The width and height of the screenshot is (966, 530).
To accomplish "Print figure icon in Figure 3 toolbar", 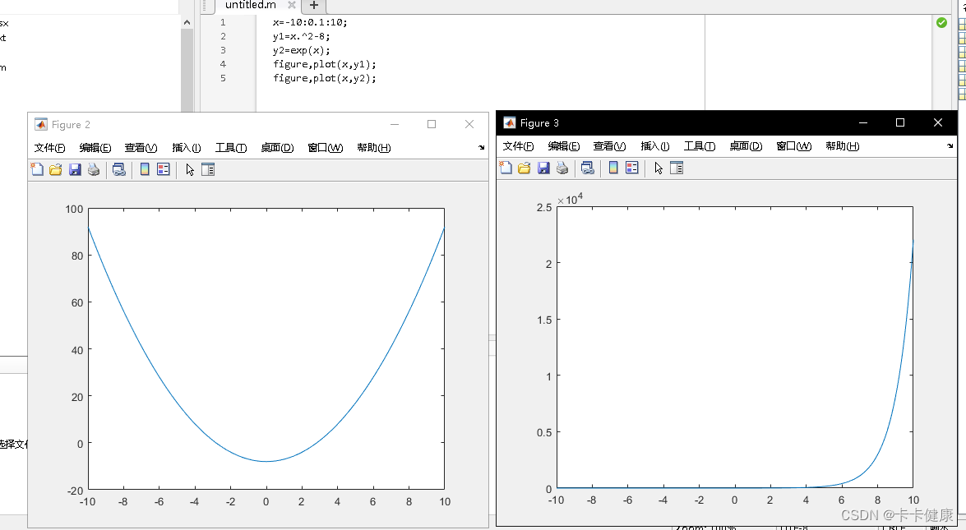I will [562, 168].
